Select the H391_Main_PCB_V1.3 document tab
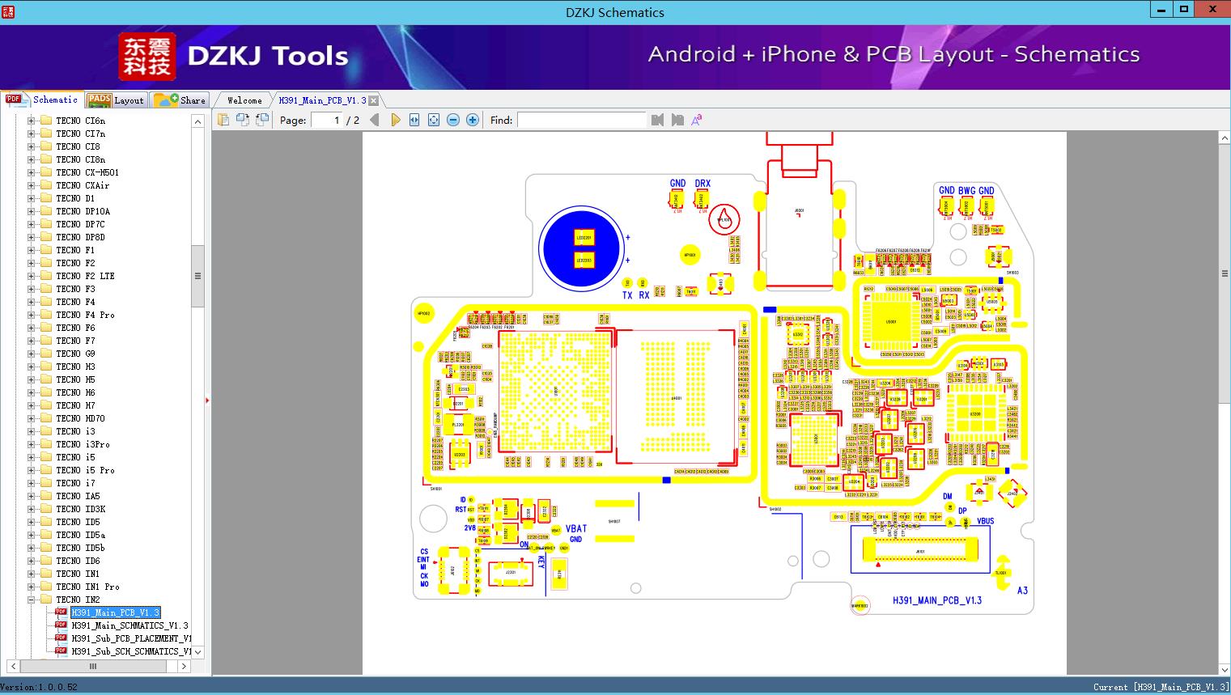 pos(323,100)
